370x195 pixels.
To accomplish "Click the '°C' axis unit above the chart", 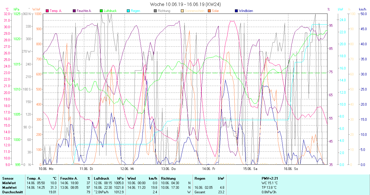I will (7, 9).
